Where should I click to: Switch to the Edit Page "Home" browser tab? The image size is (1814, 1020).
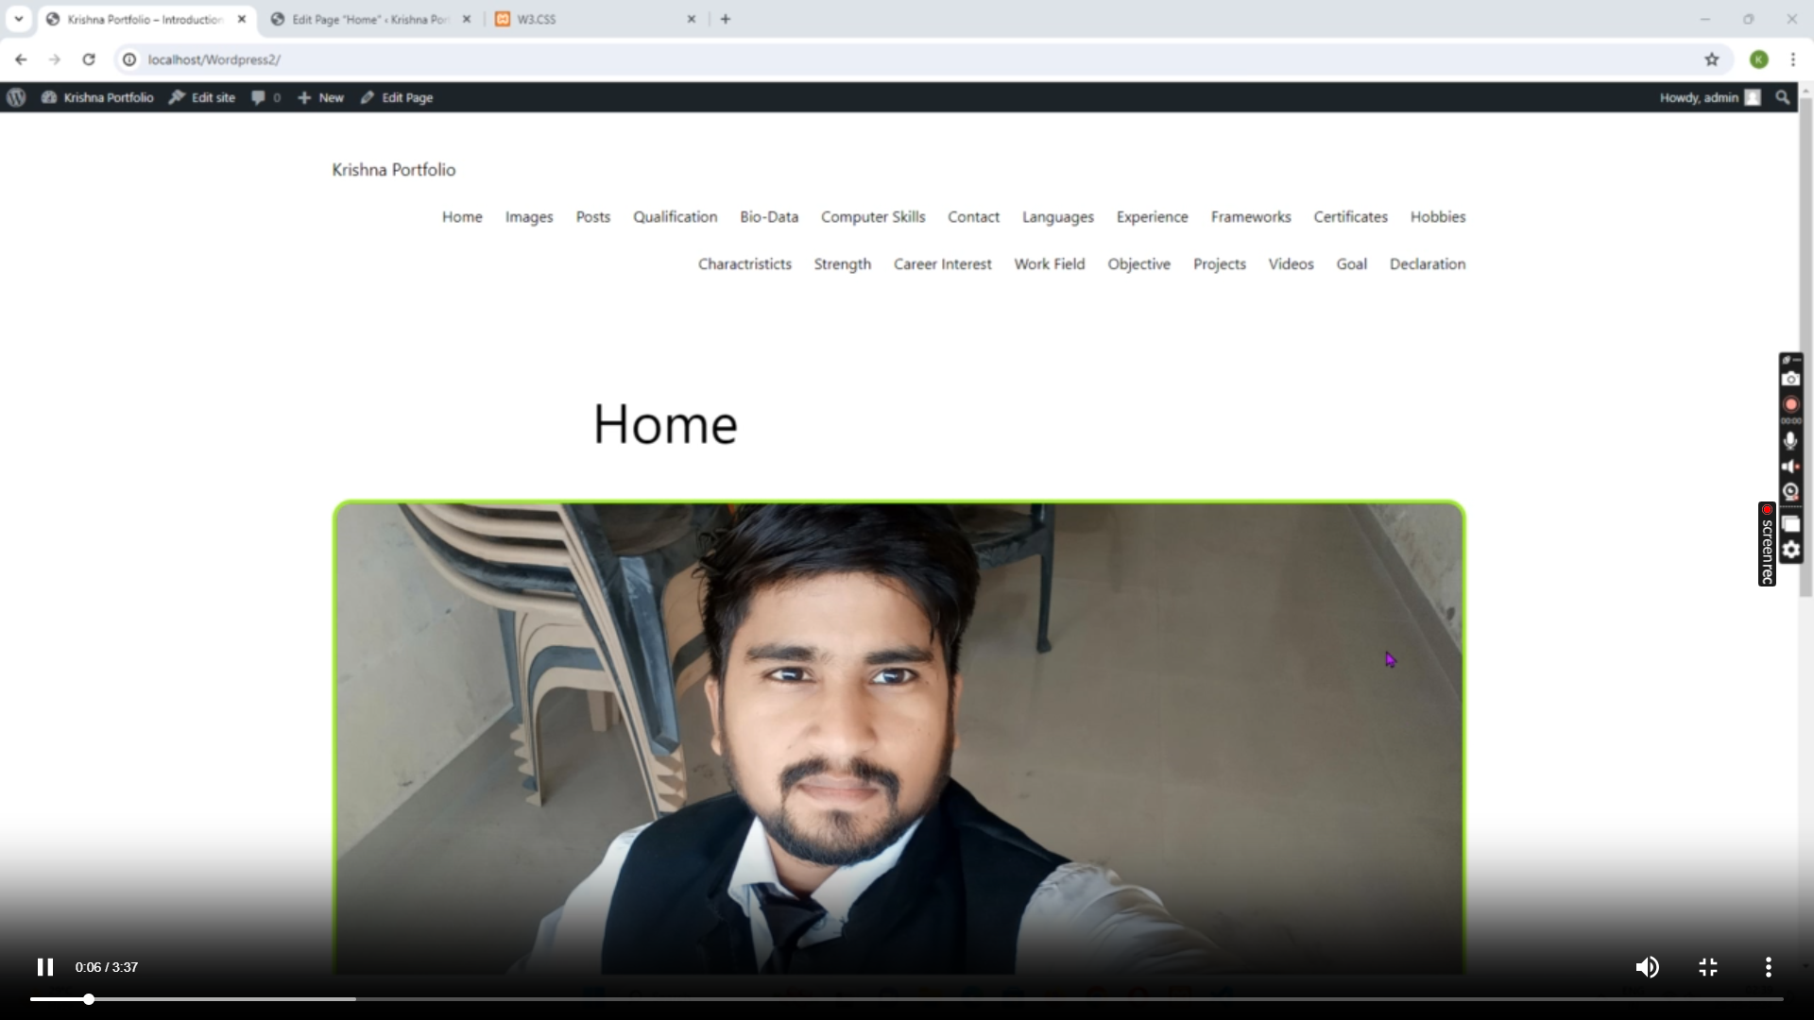pyautogui.click(x=370, y=19)
